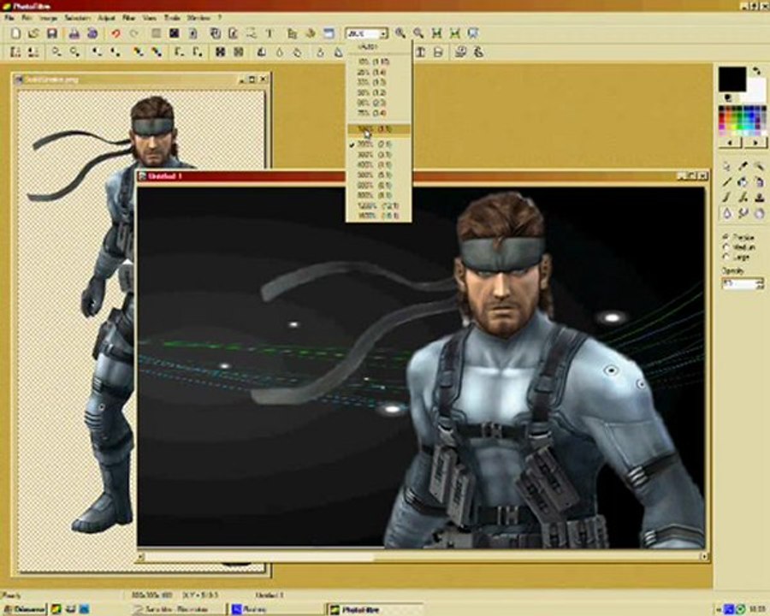Click the greyed Redo arrow icon
Image resolution: width=770 pixels, height=616 pixels.
134,33
